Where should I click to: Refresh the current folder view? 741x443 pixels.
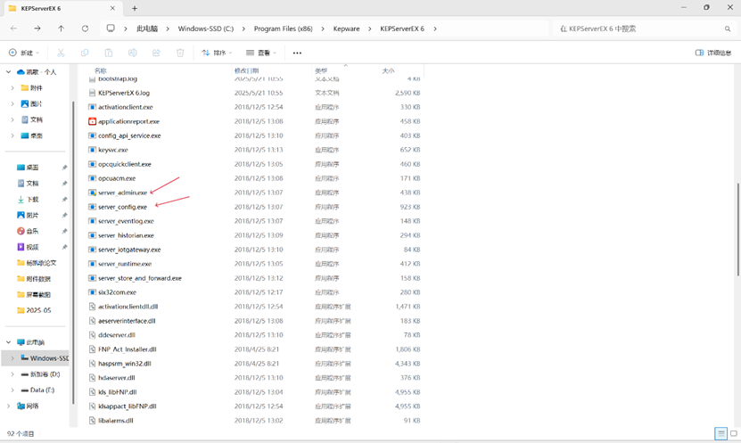85,29
